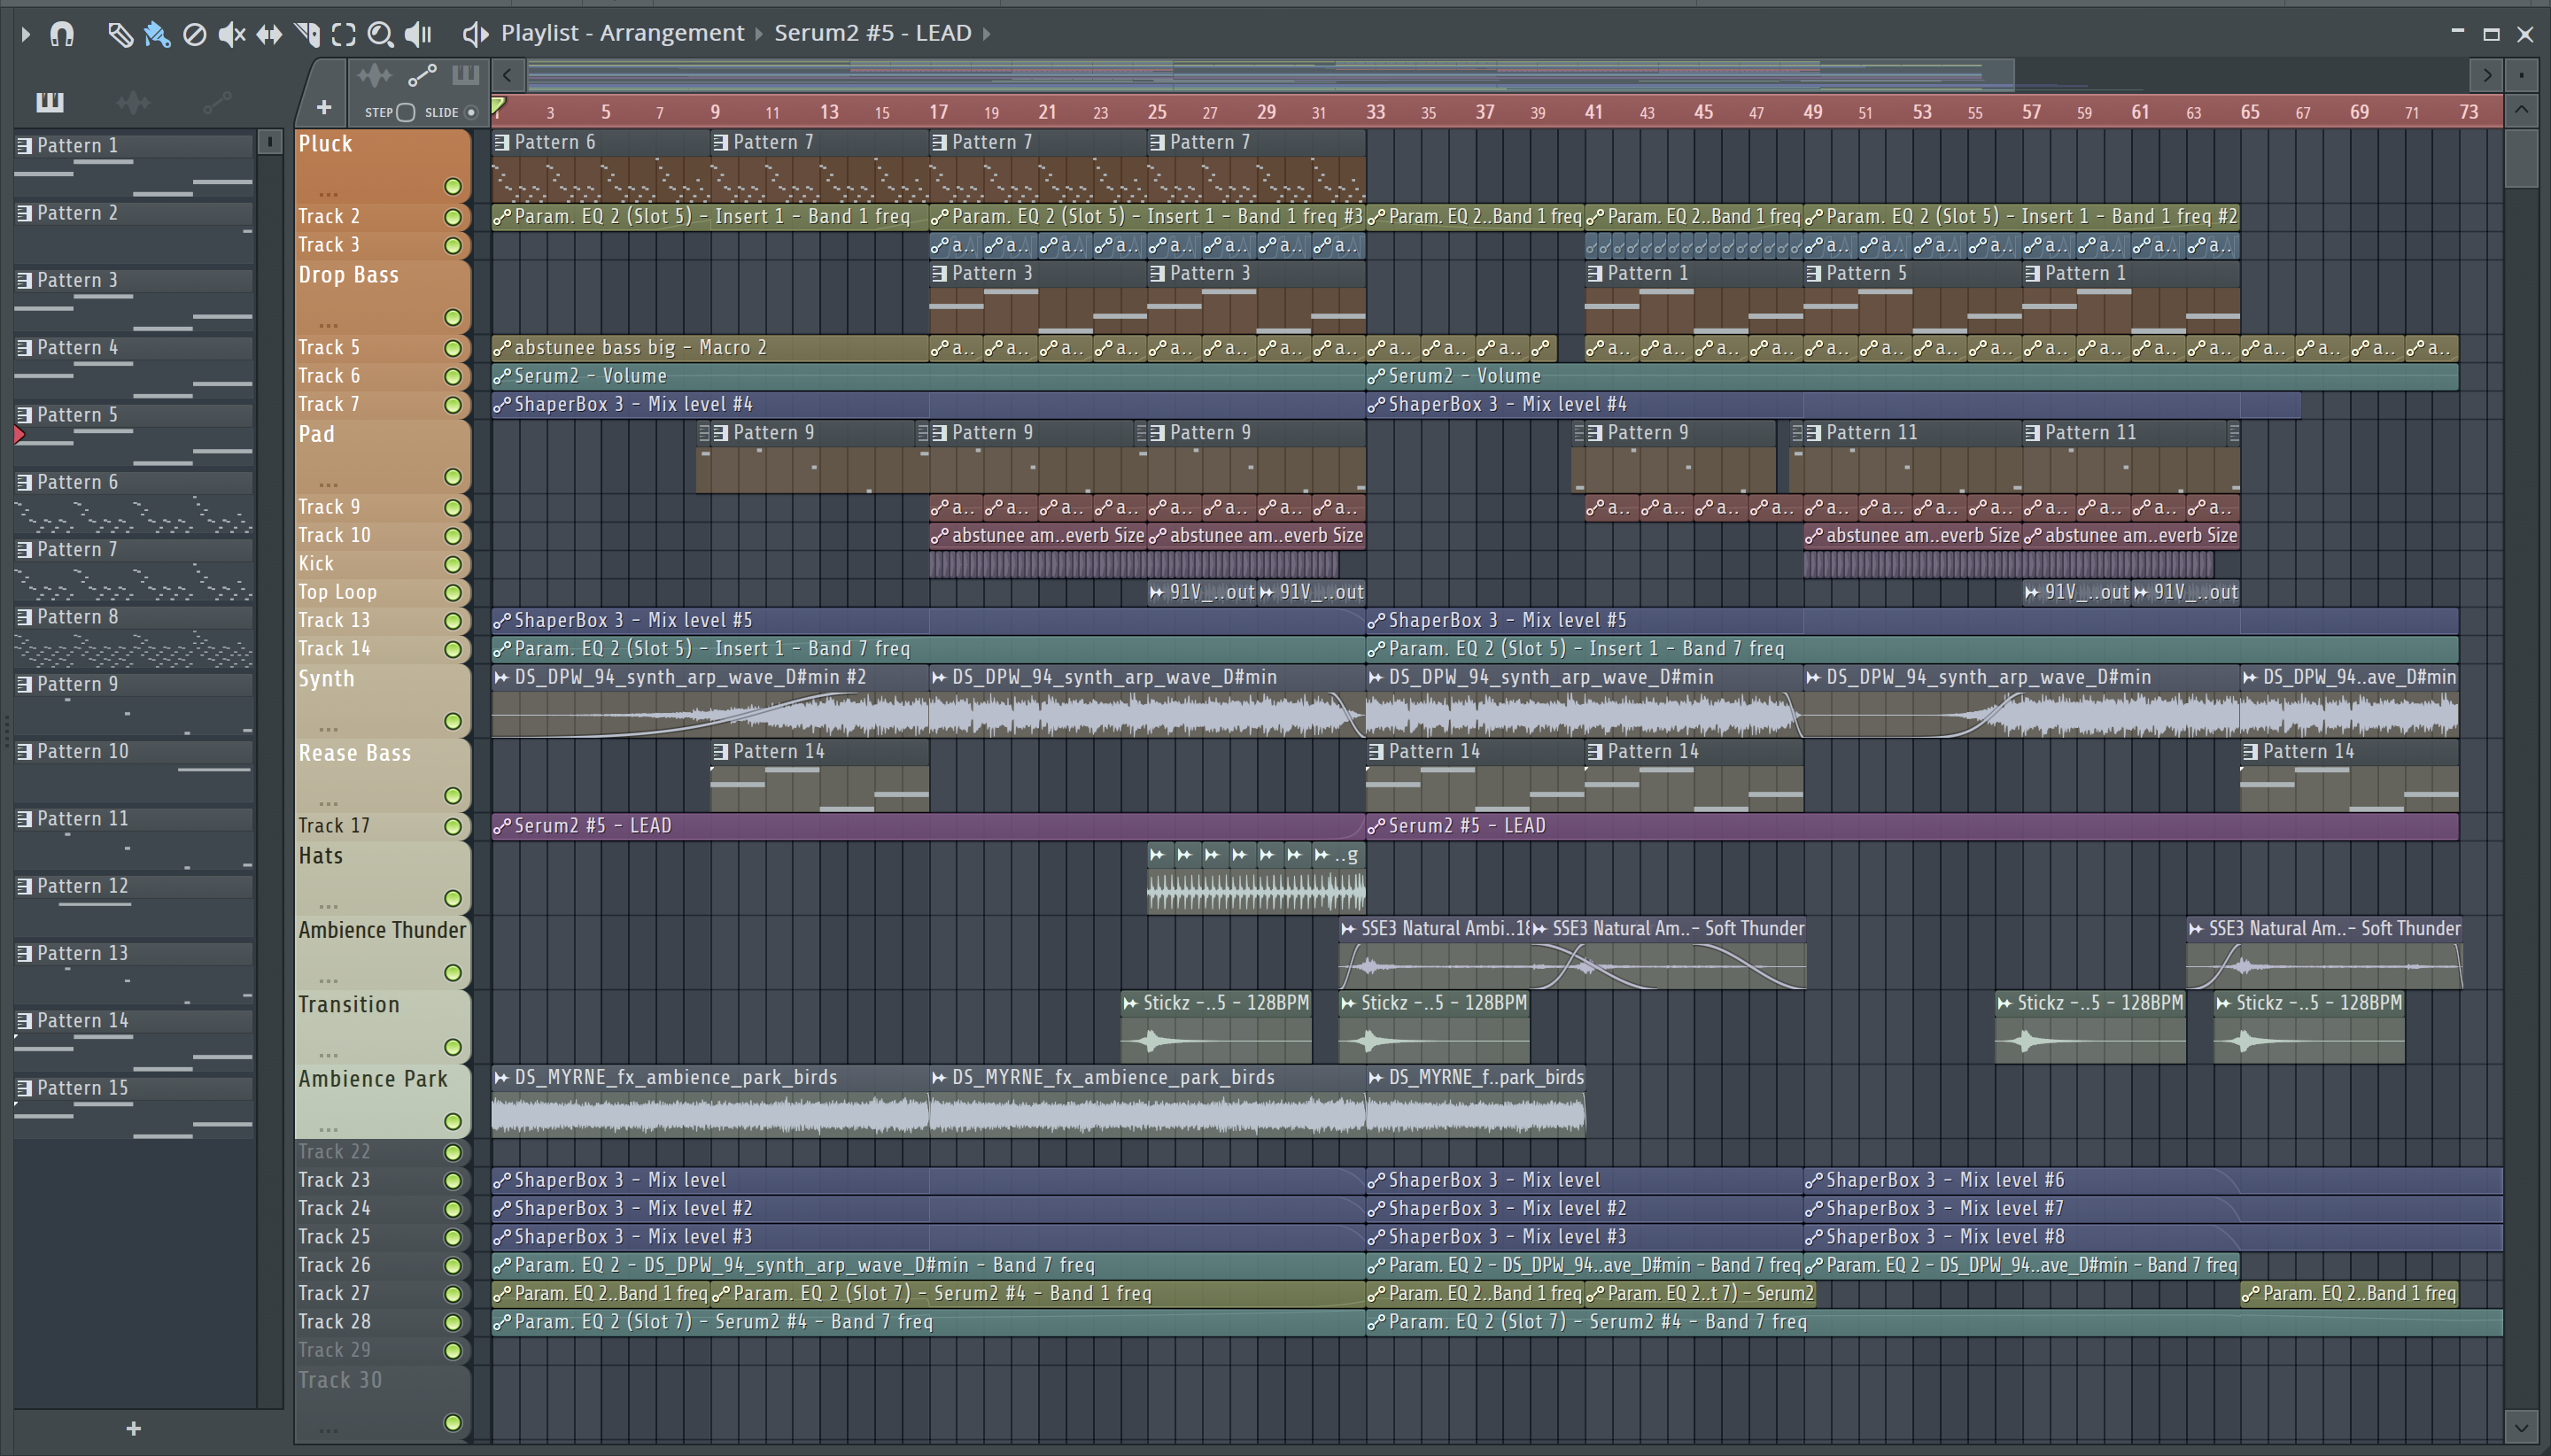Viewport: 2551px width, 1456px height.
Task: Mute the Kick track green LED
Action: [452, 565]
